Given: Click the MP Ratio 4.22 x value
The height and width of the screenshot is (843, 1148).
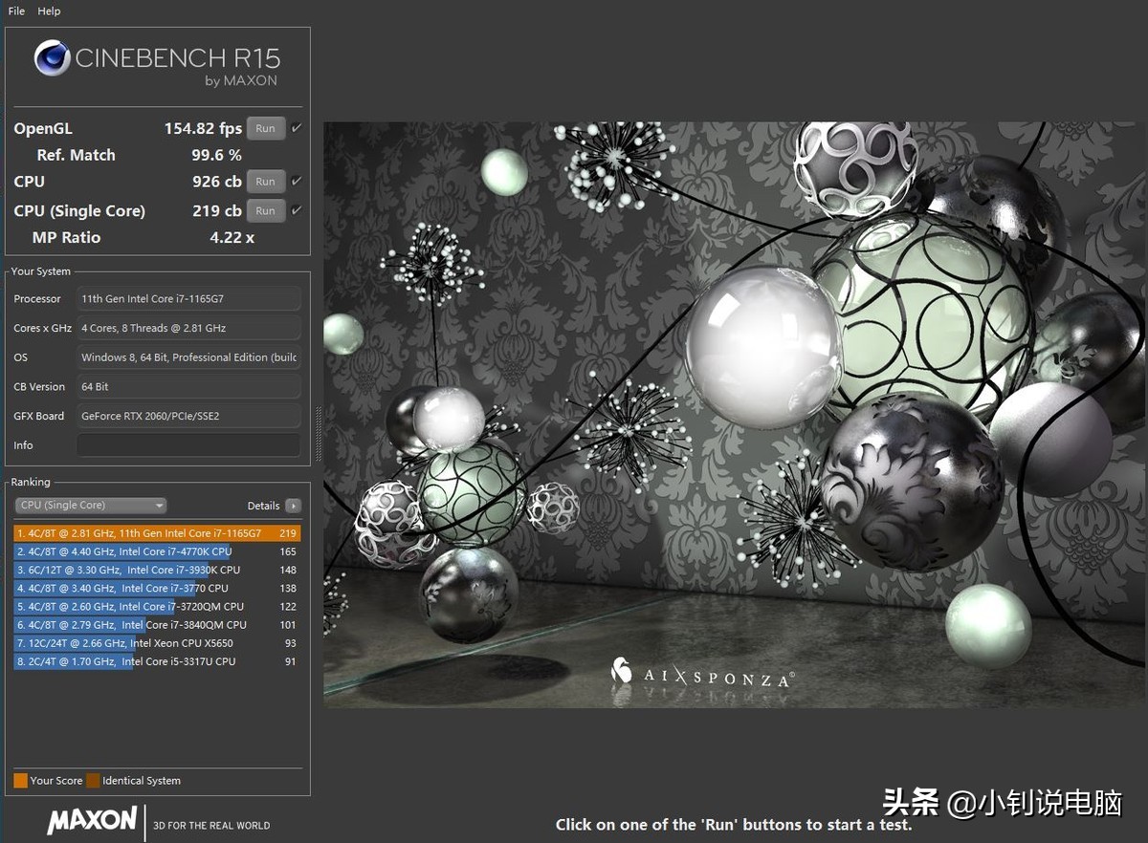Looking at the screenshot, I should 232,237.
